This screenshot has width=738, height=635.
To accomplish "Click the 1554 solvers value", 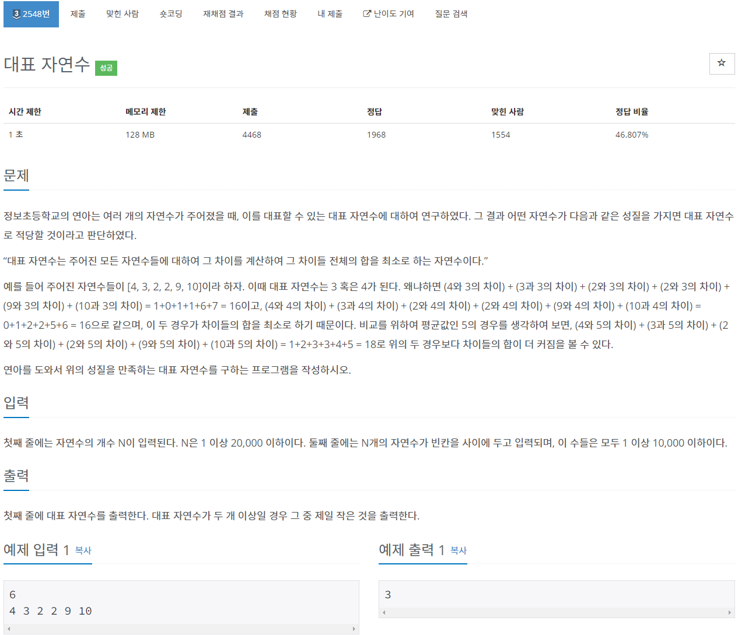I will [x=501, y=135].
